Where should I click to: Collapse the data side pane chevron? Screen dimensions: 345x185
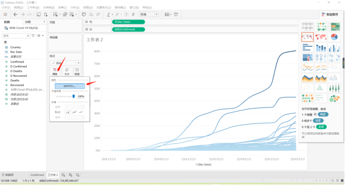[44, 22]
